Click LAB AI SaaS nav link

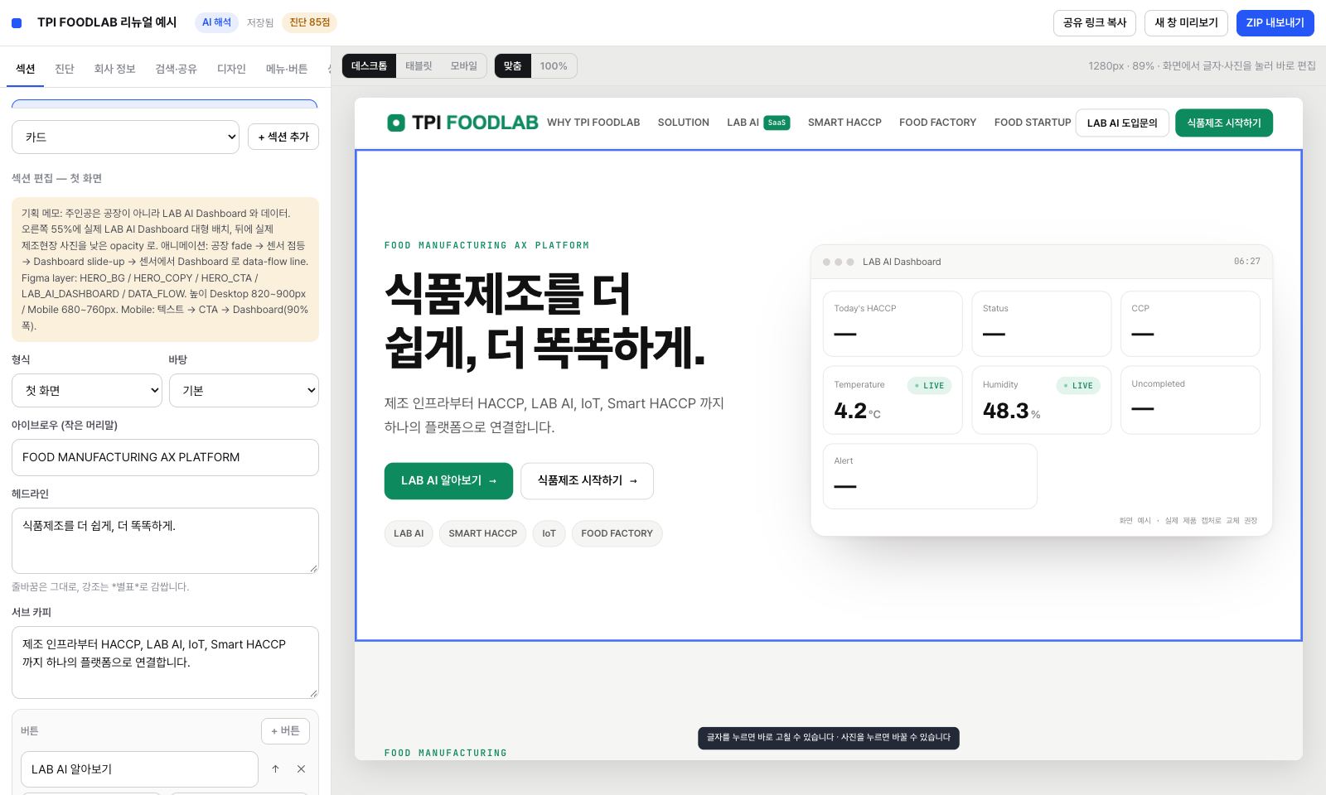coord(758,123)
